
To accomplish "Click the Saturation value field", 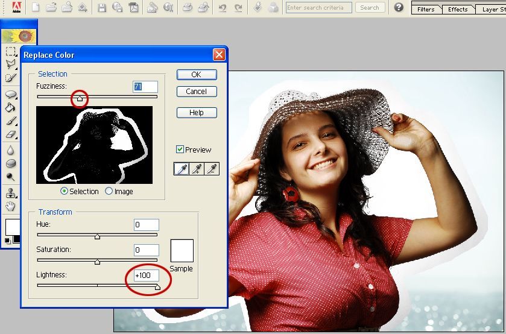I will [147, 250].
